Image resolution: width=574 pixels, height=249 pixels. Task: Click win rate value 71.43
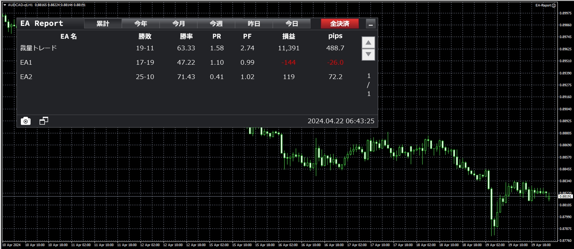tap(186, 77)
